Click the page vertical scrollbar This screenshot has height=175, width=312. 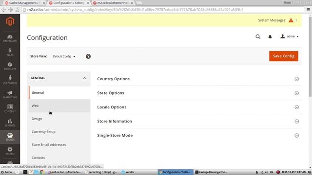(x=310, y=56)
